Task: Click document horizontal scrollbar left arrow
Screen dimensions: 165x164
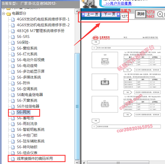Action: click(x=84, y=163)
